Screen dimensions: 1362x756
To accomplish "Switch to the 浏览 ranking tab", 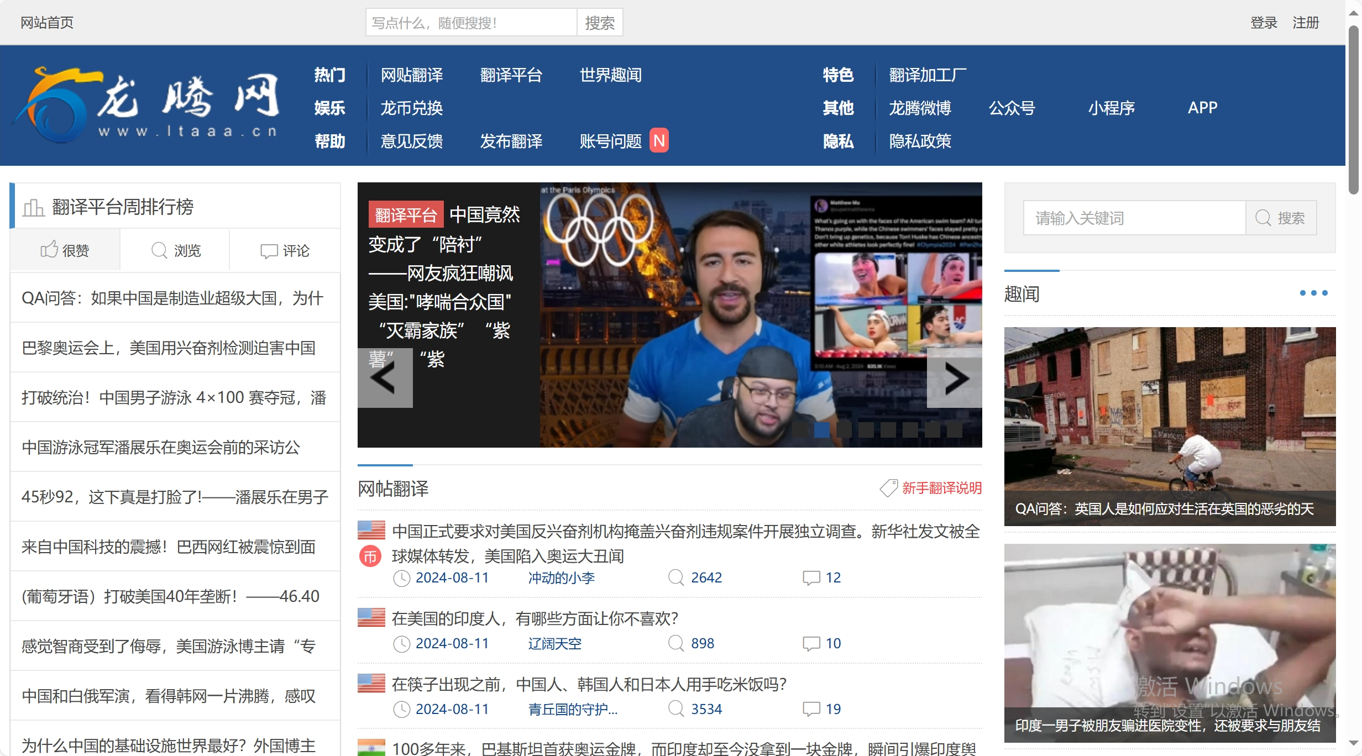I will [174, 250].
